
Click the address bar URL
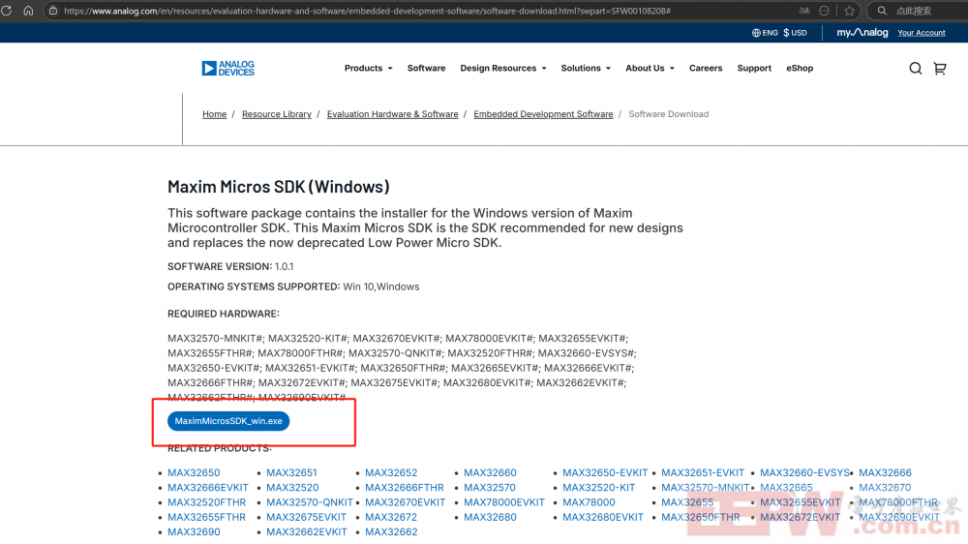pyautogui.click(x=367, y=11)
